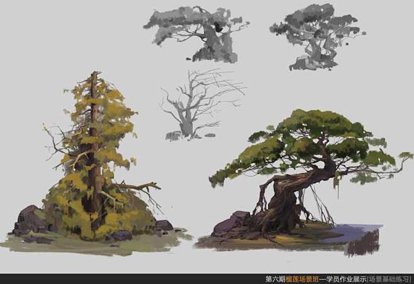Select the grayscale tree study with rounded canopy
The height and width of the screenshot is (284, 414).
317,37
